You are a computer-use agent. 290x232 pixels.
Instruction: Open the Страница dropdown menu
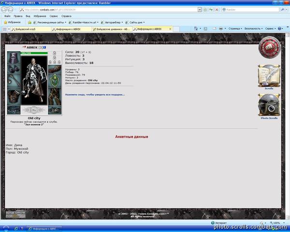point(235,29)
